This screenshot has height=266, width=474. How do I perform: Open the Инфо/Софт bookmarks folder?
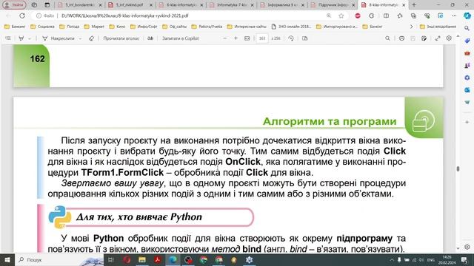[144, 27]
